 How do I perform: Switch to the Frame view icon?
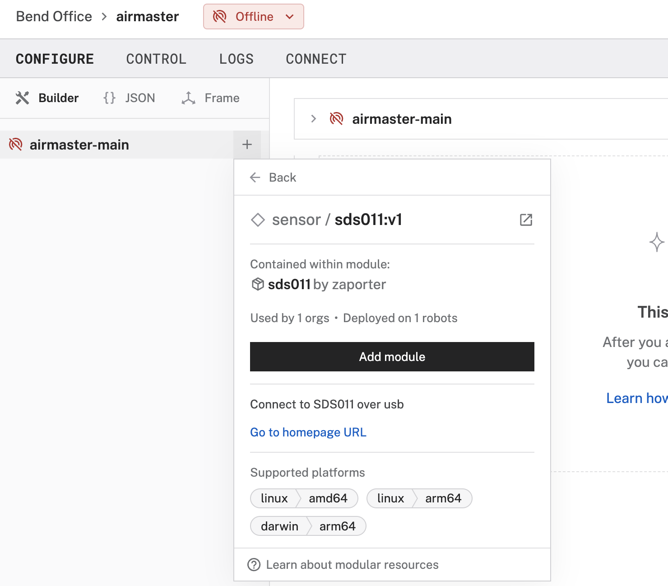pyautogui.click(x=188, y=98)
